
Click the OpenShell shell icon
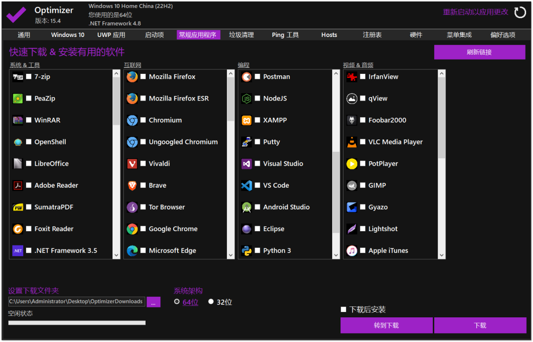(18, 142)
